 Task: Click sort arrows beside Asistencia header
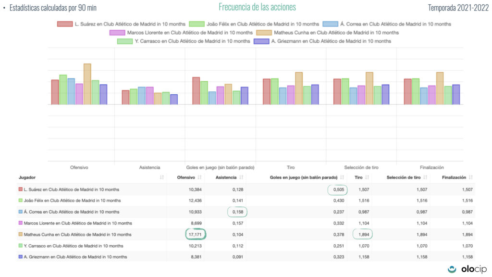[x=241, y=178]
